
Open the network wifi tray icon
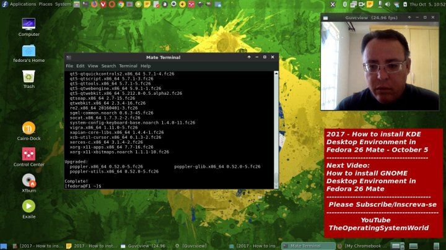point(396,4)
